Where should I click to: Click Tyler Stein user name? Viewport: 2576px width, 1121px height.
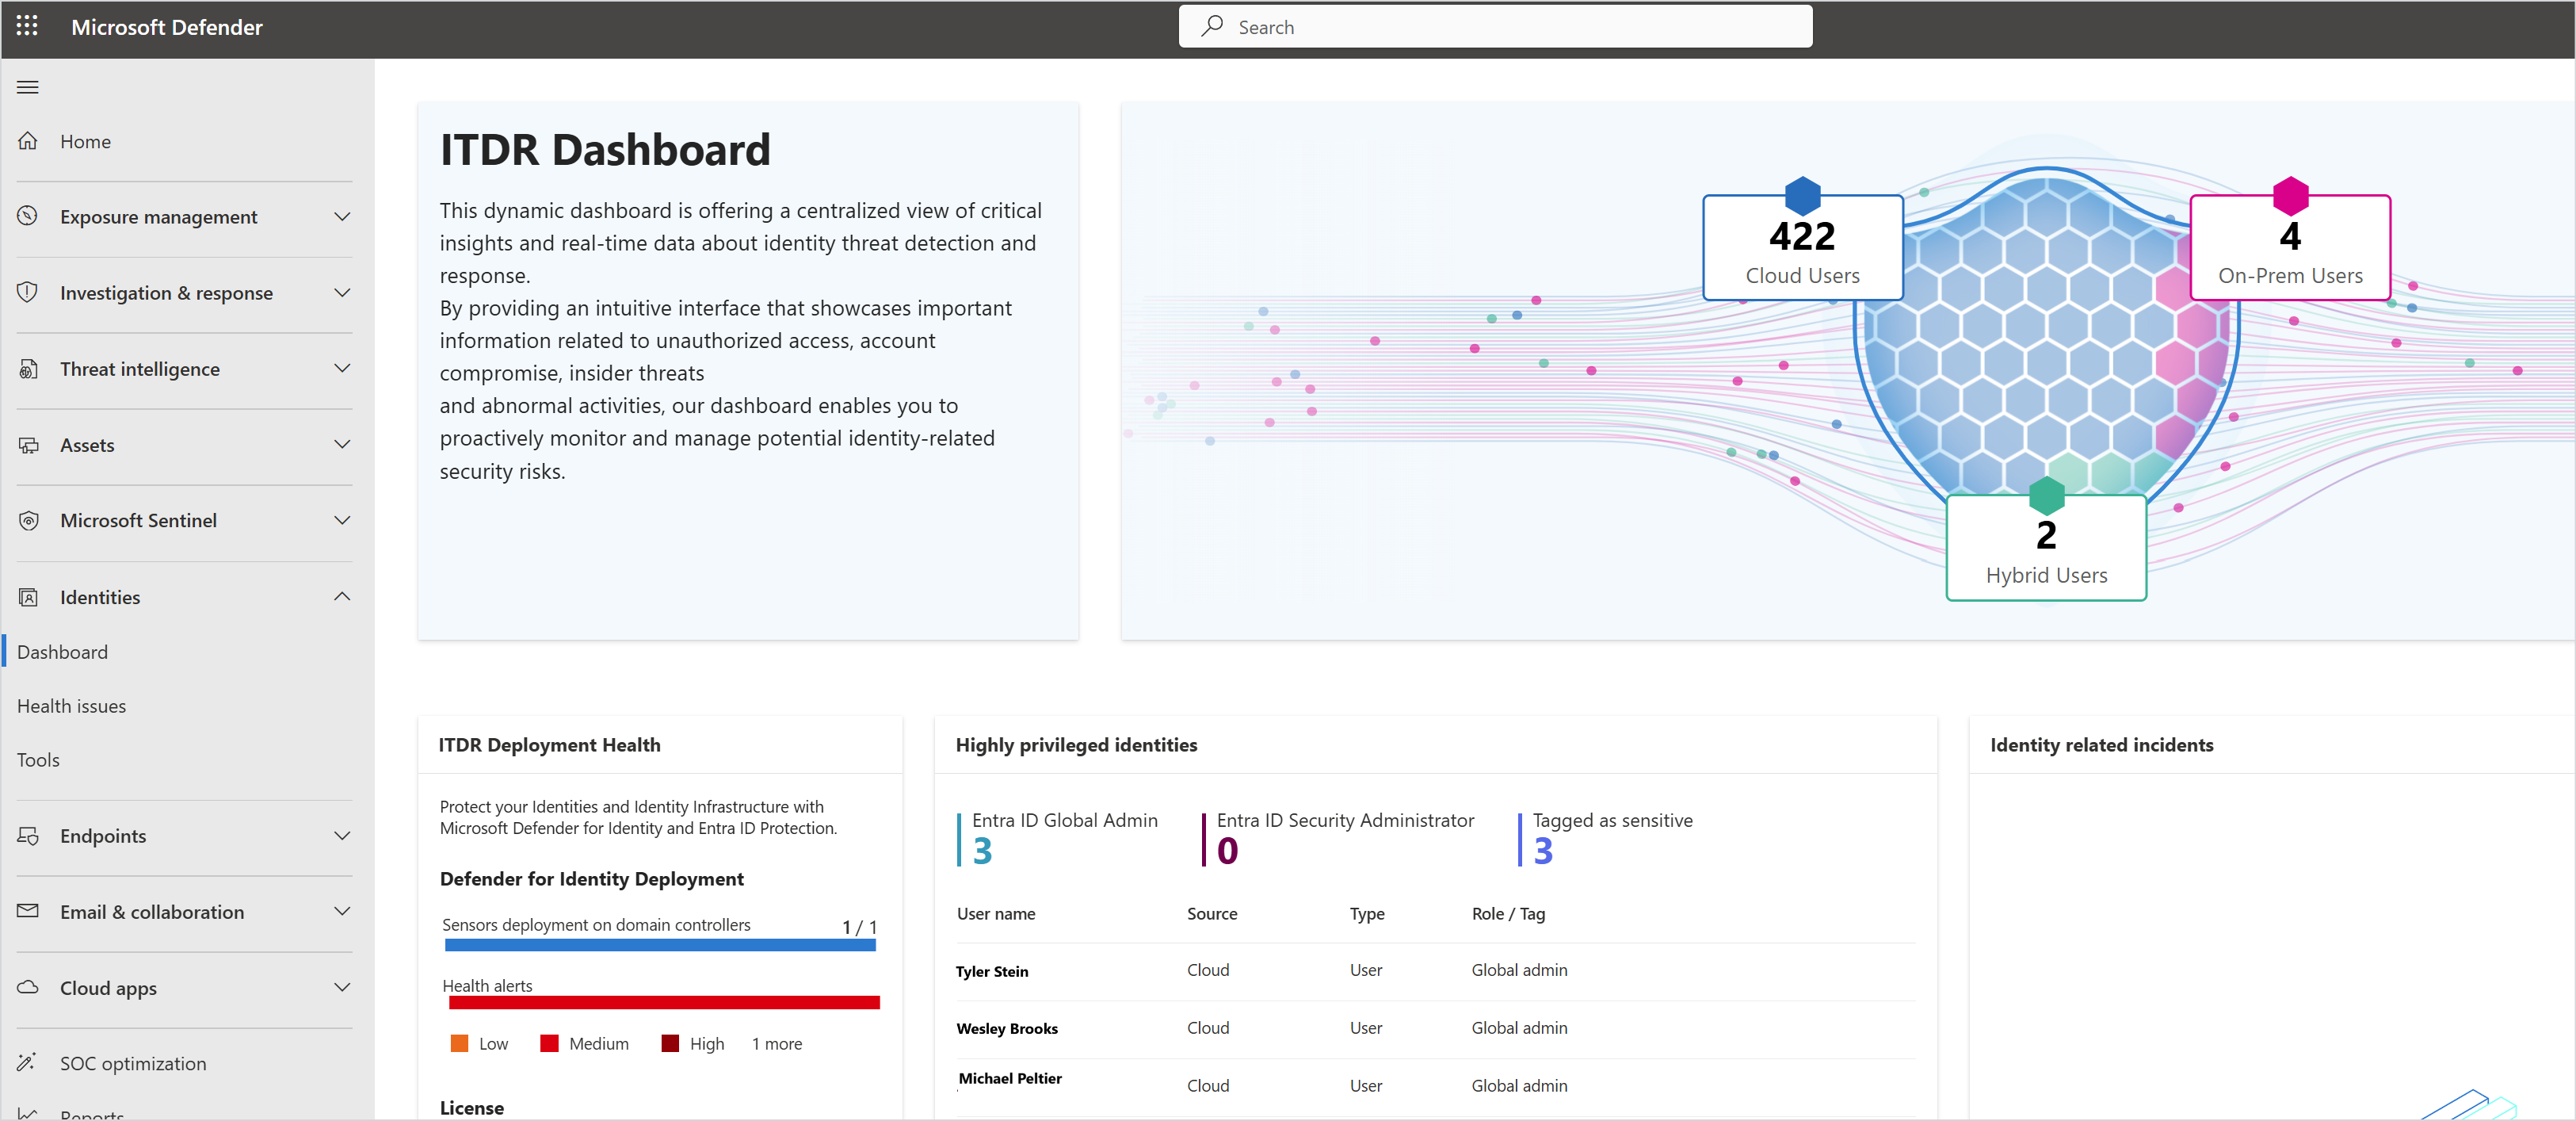click(x=991, y=971)
